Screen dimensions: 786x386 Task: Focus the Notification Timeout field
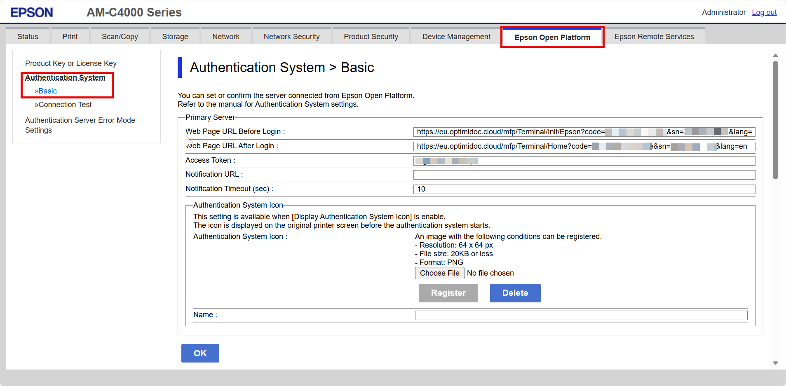(x=584, y=189)
